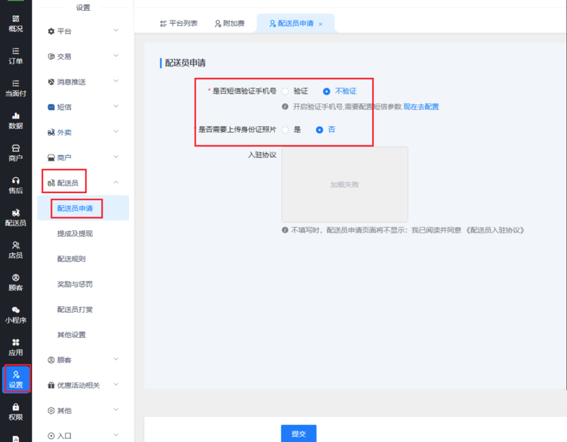Open the 现在去配置 link
The width and height of the screenshot is (567, 442).
421,107
